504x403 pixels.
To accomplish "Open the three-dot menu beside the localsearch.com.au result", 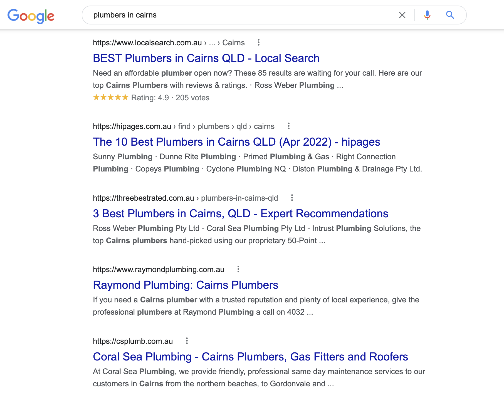I will (259, 43).
